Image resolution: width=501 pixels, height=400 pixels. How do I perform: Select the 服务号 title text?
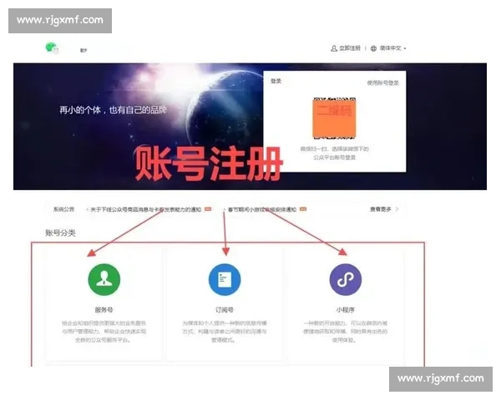click(x=104, y=310)
